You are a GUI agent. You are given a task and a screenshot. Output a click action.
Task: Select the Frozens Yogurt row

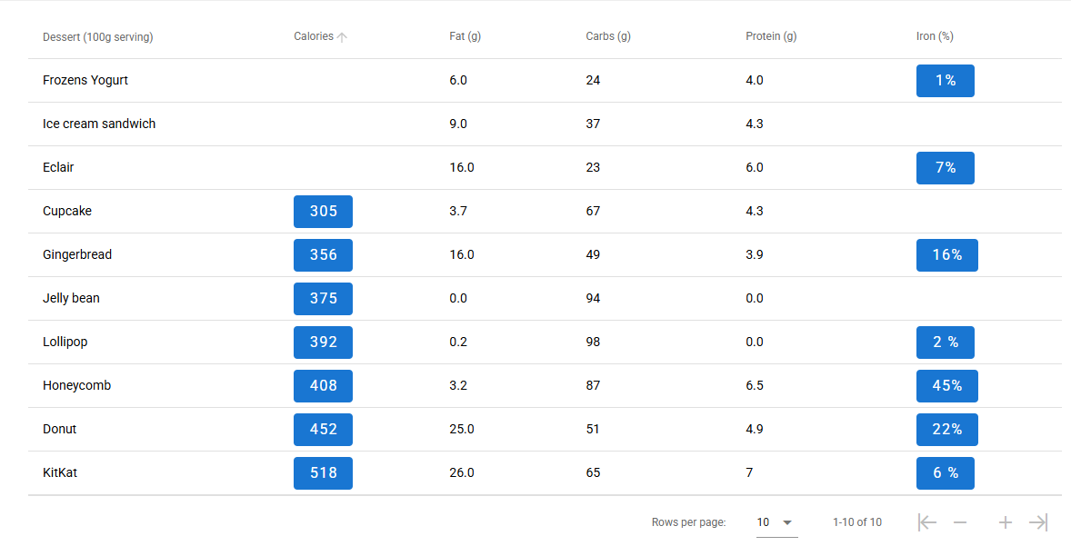tap(546, 81)
